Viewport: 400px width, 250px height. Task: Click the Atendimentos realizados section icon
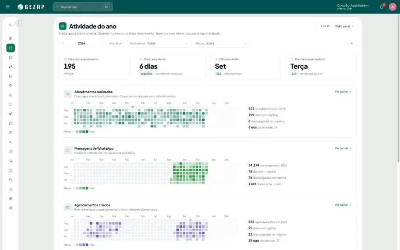(68, 94)
